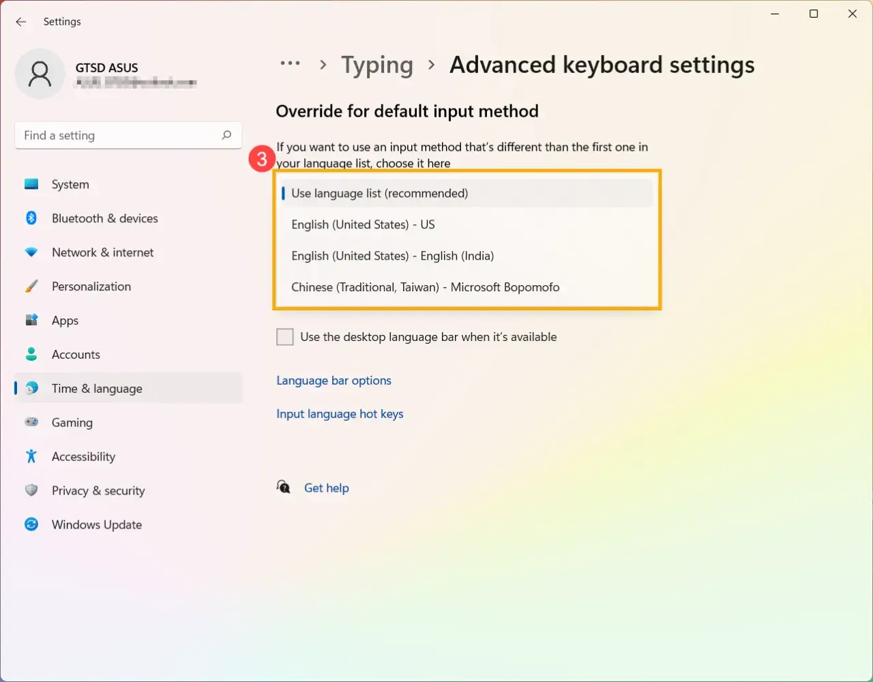Click the Gaming controller icon

31,422
